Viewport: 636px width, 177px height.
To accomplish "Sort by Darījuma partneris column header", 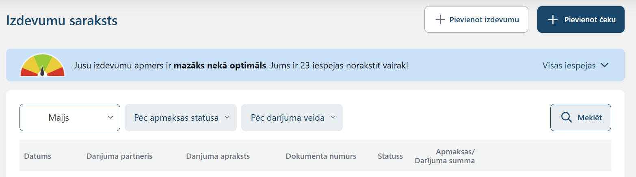I will pos(119,156).
